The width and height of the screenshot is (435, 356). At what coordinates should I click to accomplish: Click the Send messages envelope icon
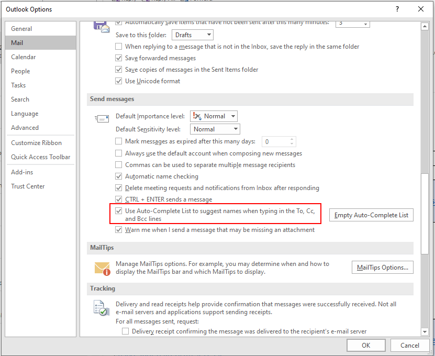pyautogui.click(x=102, y=119)
